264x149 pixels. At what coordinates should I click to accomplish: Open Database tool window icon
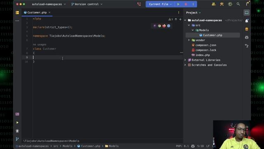pyautogui.click(x=247, y=29)
